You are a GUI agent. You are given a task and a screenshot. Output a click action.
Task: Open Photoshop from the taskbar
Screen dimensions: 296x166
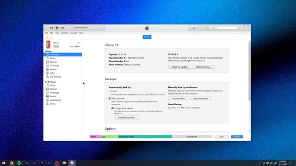[27, 163]
